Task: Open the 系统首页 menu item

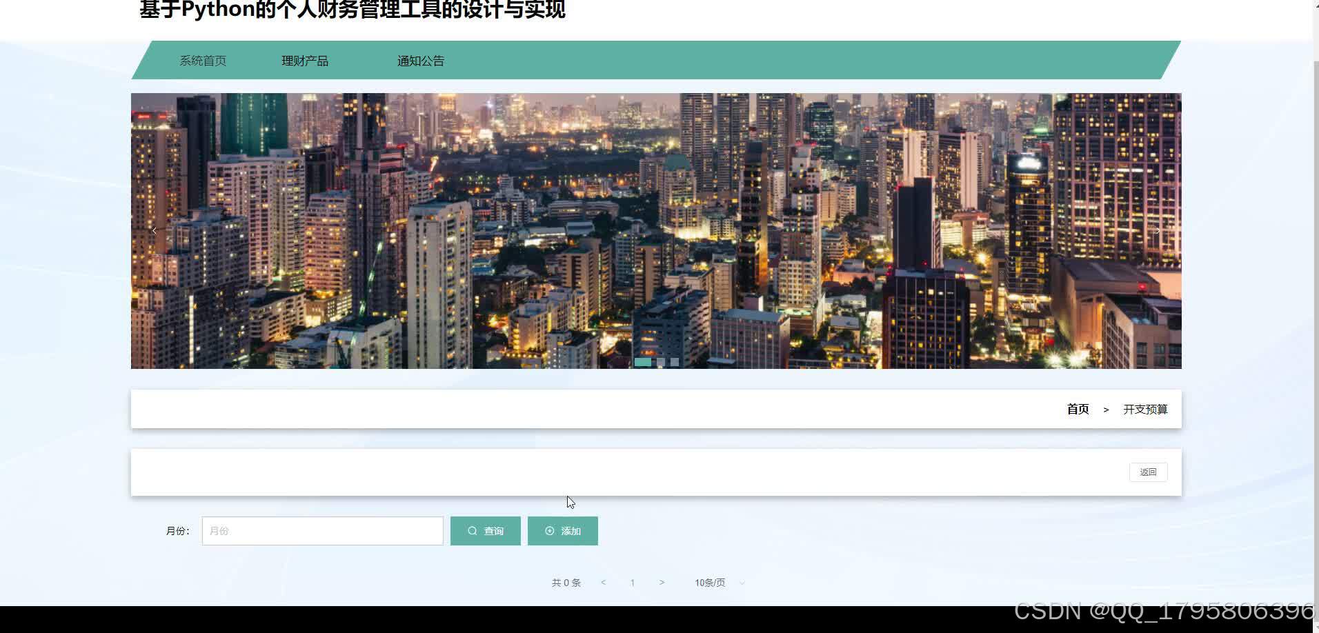Action: (203, 61)
